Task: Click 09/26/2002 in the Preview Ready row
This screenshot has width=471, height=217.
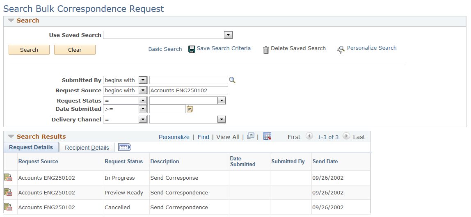Action: coord(328,192)
